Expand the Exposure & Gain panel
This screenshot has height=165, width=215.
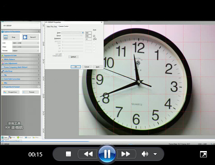(x=21, y=55)
